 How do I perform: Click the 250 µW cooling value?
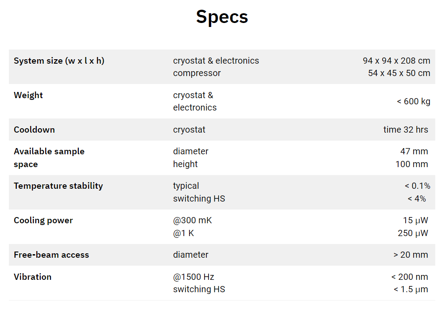(413, 233)
